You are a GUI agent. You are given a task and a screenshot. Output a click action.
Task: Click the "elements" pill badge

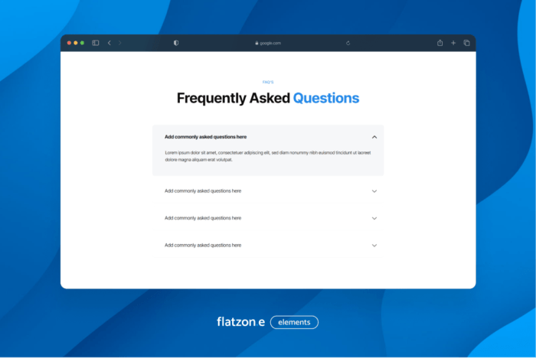[x=294, y=322]
